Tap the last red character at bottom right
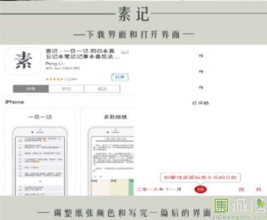Viewport: 267px width, 220px height. tap(259, 189)
